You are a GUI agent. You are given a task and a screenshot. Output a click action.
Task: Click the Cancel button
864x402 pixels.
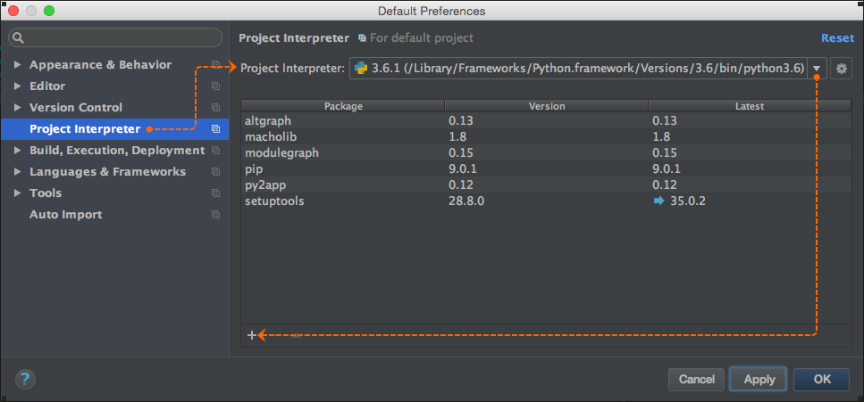coord(697,380)
